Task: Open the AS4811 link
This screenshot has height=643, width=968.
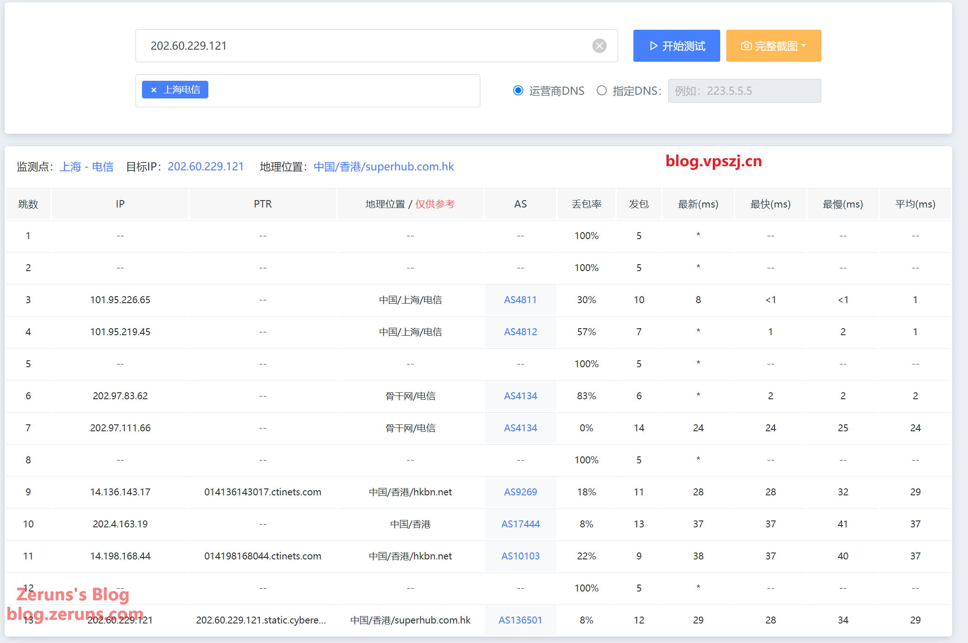Action: (x=520, y=300)
